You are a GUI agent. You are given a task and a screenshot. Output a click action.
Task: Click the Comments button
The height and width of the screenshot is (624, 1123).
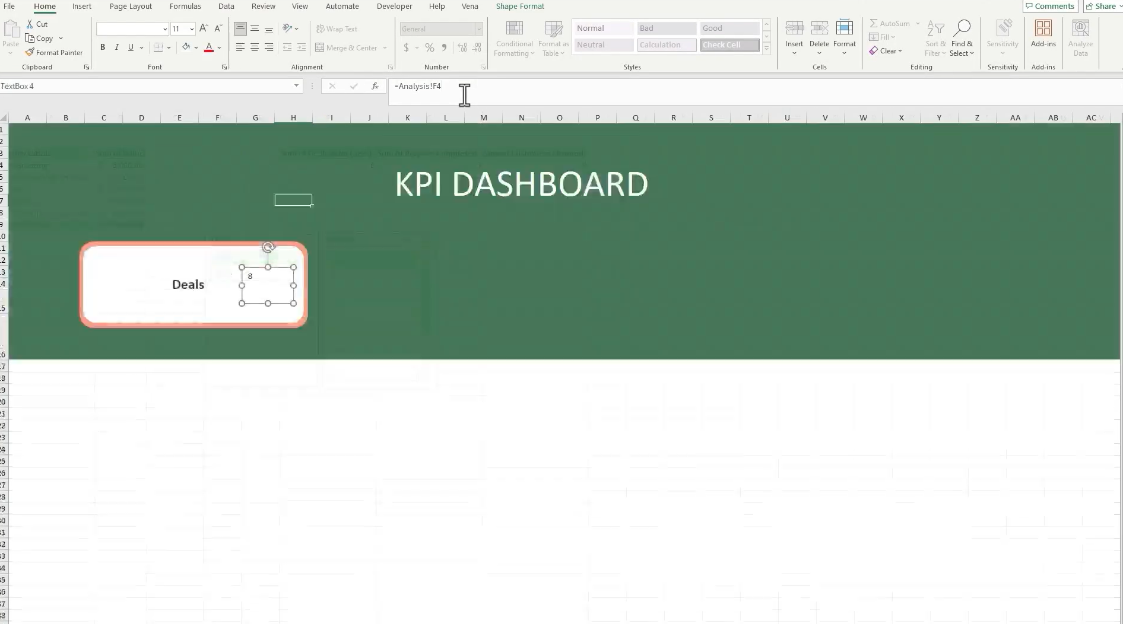(x=1049, y=6)
